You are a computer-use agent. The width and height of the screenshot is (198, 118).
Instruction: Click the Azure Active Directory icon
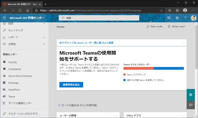click(4, 76)
